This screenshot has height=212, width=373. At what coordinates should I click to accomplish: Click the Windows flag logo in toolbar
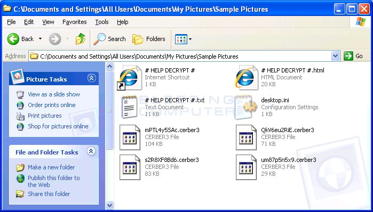pos(361,22)
